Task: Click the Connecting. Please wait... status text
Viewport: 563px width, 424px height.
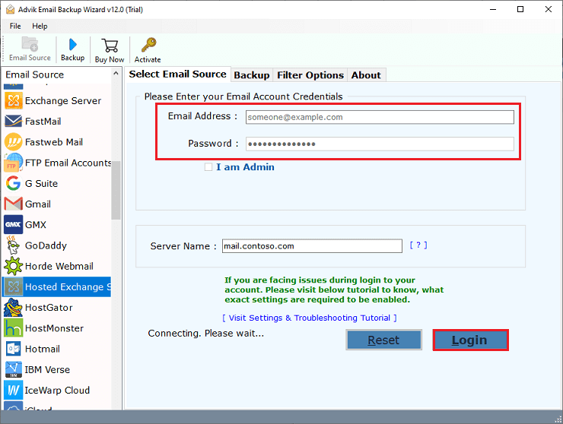Action: [206, 334]
